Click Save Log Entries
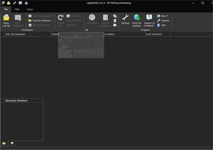Image resolution: width=213 pixels, height=150 pixels. tap(39, 25)
